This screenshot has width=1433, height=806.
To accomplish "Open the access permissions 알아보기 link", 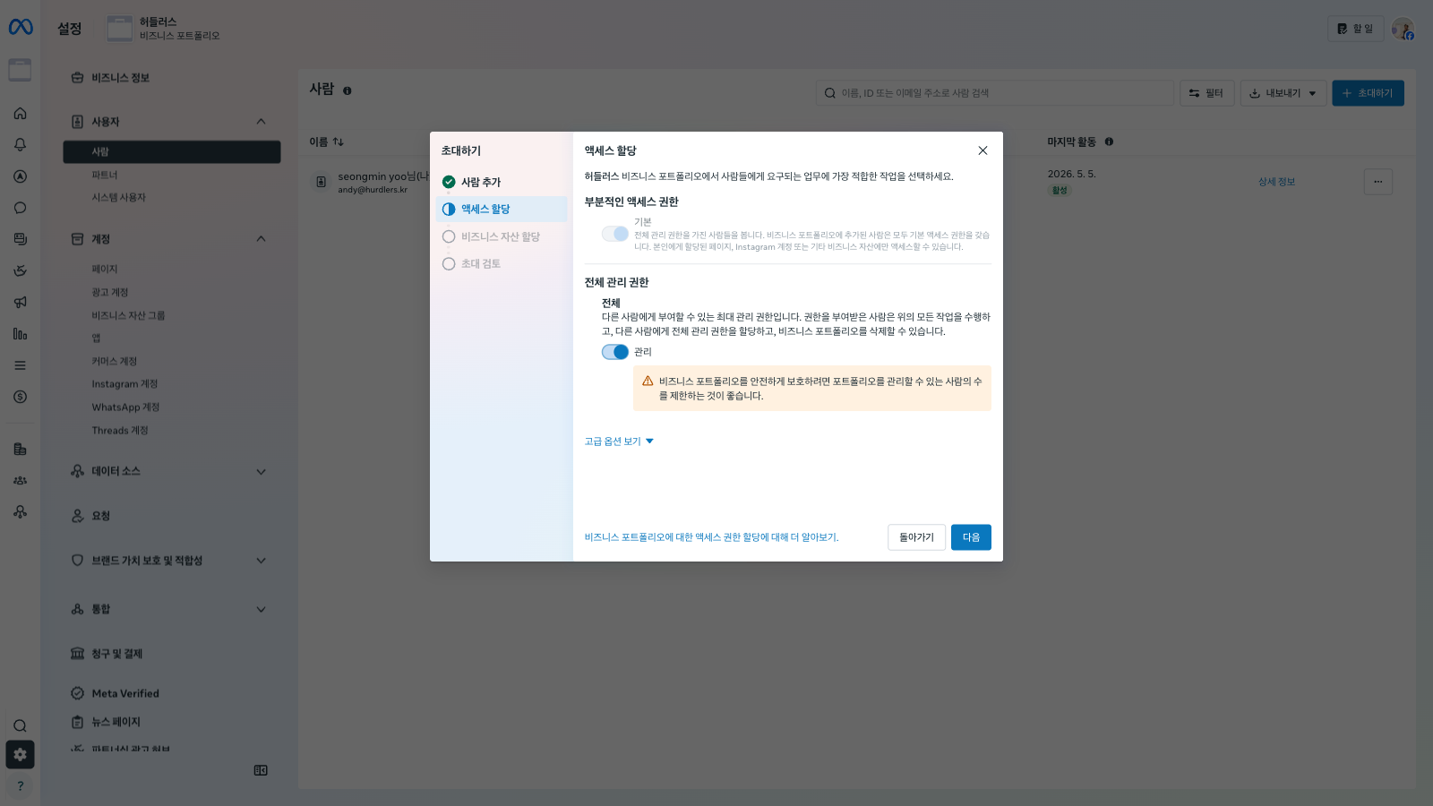I will click(x=711, y=537).
